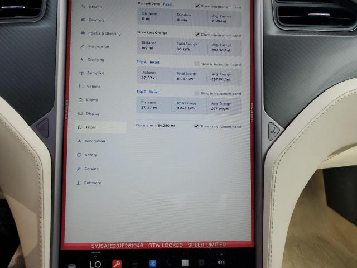Image resolution: width=357 pixels, height=268 pixels.
Task: Tap Since Last Charge distance 102 mi
Action: [x=147, y=48]
